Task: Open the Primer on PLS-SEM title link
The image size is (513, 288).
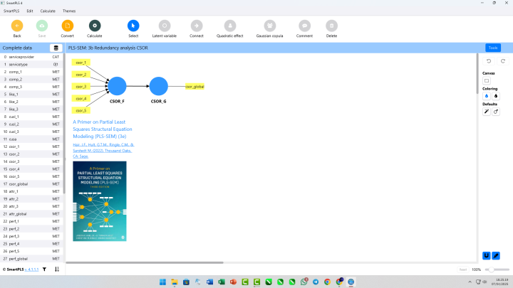Action: (103, 129)
